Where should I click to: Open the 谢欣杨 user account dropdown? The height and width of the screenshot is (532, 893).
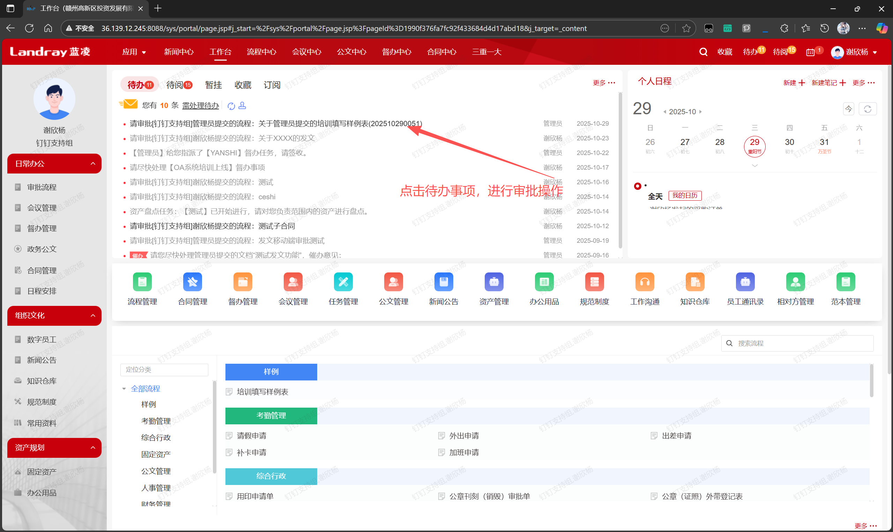(x=856, y=52)
